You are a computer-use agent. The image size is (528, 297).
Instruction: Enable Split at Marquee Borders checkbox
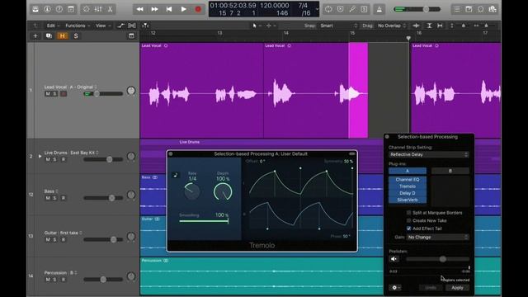pos(409,213)
